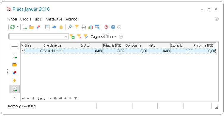Screen dimensions: 224x116
Task: Go to previous record navigator button
Action: tap(33, 98)
